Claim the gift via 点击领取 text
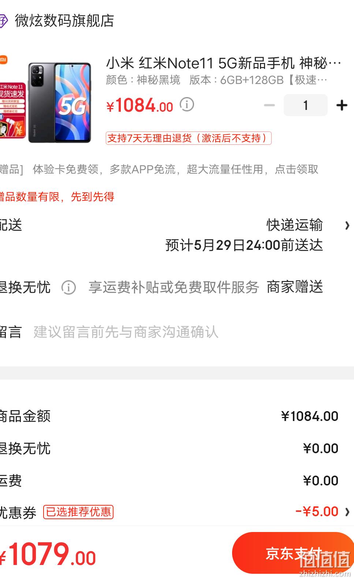The height and width of the screenshot is (580, 354). coord(297,169)
